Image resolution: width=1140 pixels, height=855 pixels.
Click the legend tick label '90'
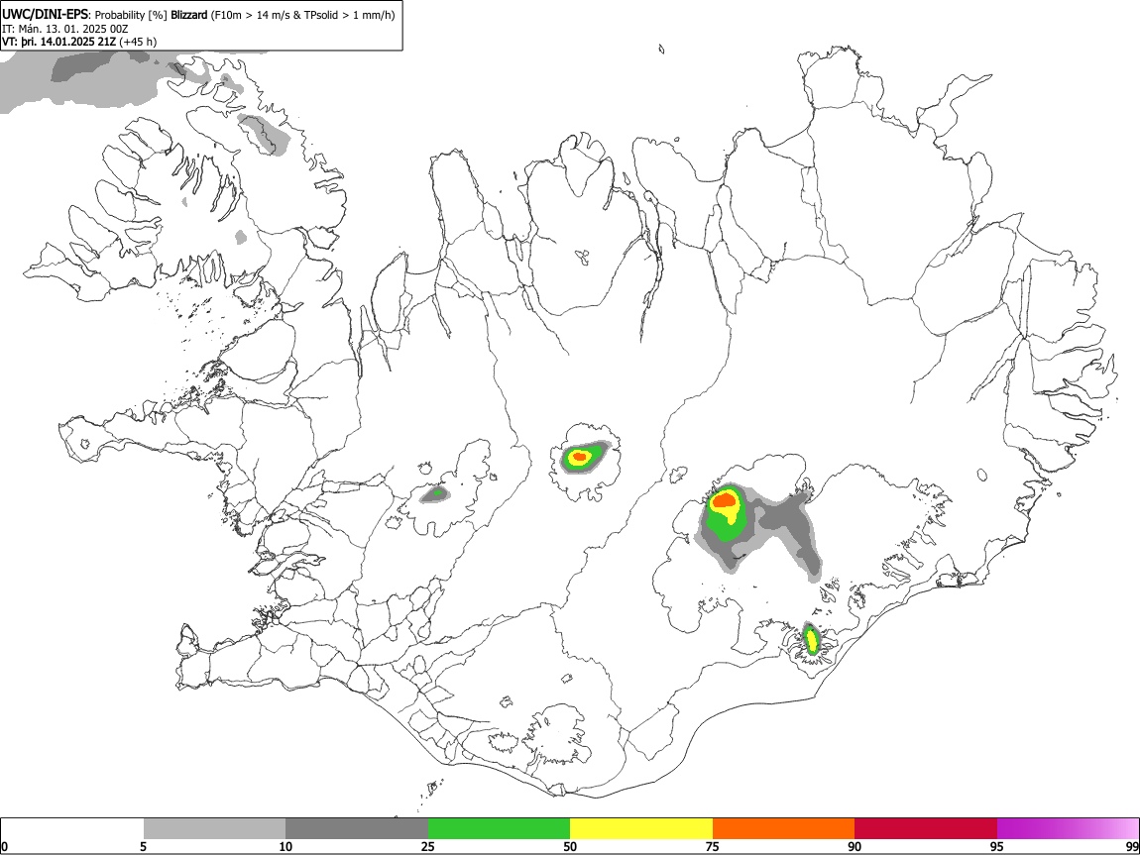[855, 846]
